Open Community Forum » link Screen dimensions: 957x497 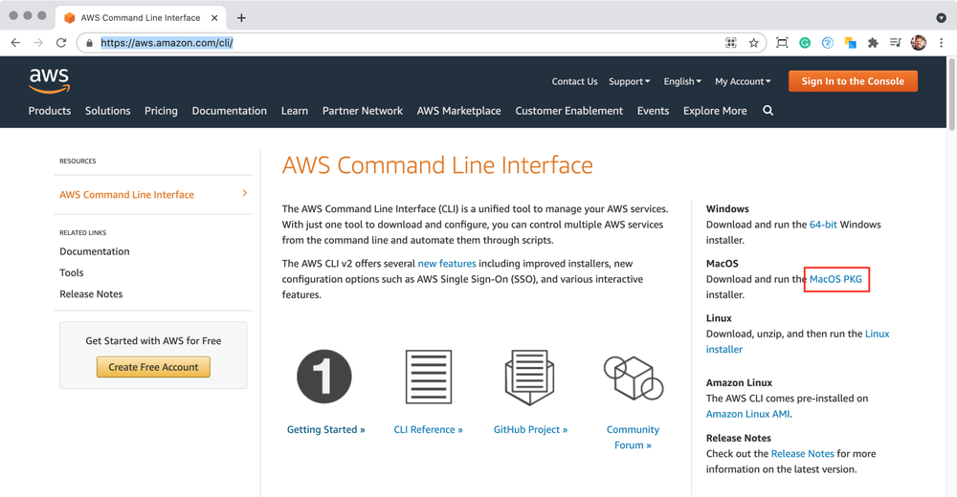[633, 437]
